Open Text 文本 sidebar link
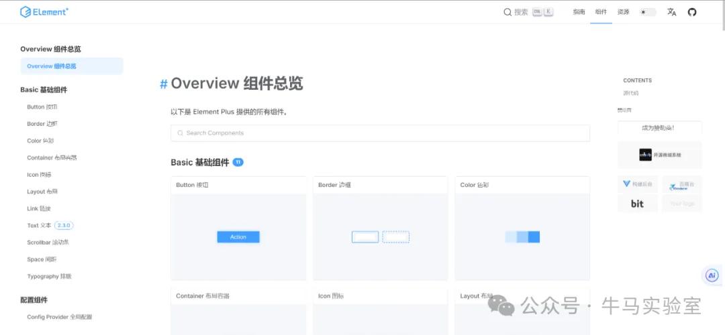The image size is (725, 335). click(x=39, y=225)
